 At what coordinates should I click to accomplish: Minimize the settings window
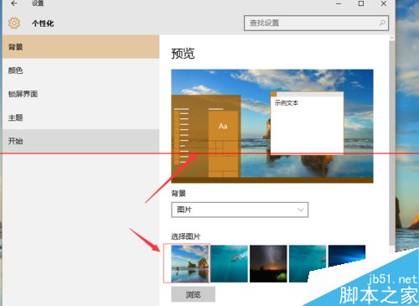click(x=339, y=3)
